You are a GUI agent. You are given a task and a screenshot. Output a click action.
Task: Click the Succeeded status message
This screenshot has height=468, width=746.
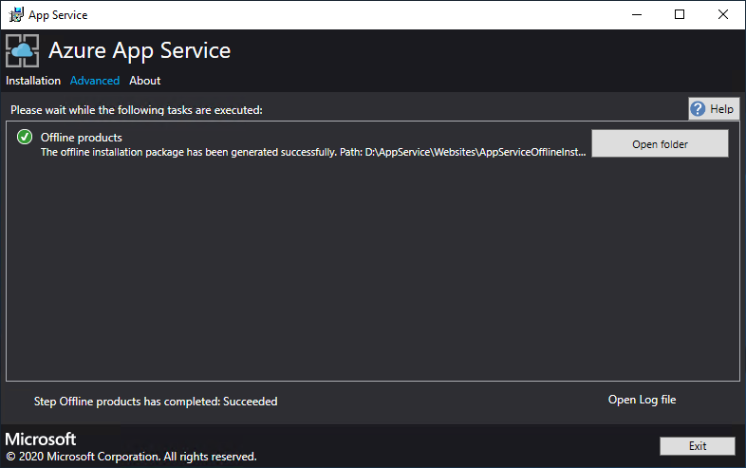point(156,402)
